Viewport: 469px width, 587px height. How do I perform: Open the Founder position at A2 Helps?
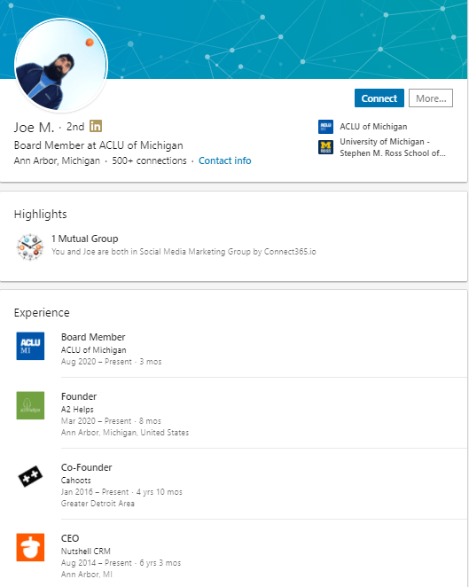point(79,396)
